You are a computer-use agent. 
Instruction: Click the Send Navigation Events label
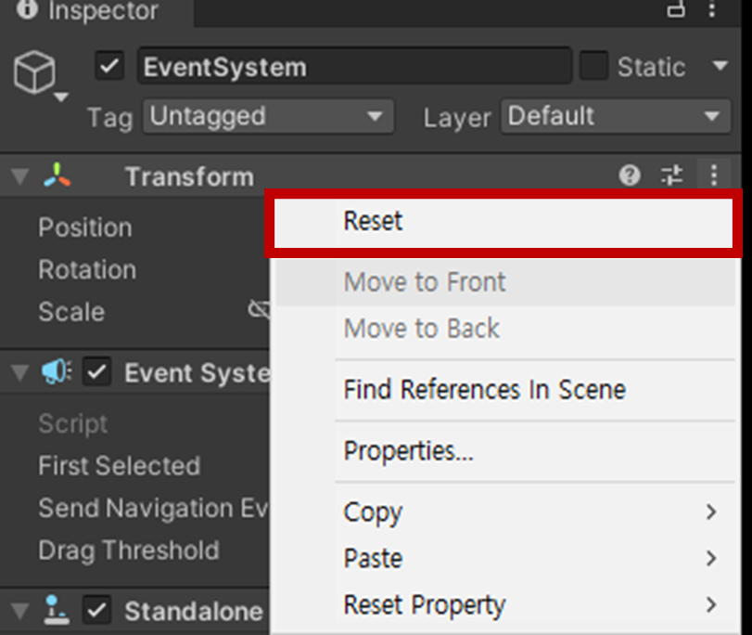tap(154, 508)
